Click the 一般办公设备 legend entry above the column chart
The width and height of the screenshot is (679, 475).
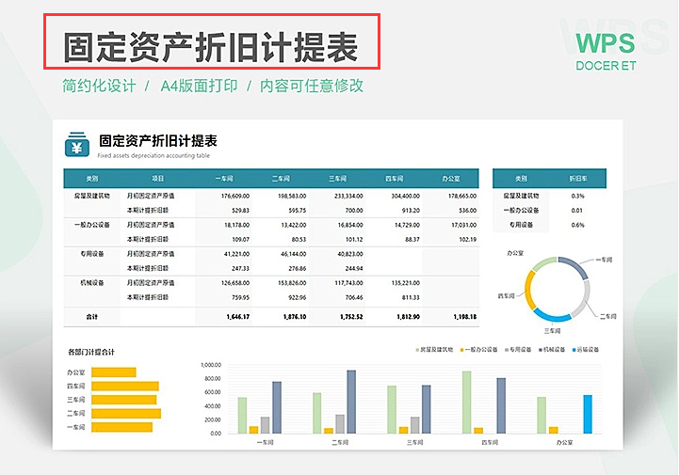coord(479,350)
